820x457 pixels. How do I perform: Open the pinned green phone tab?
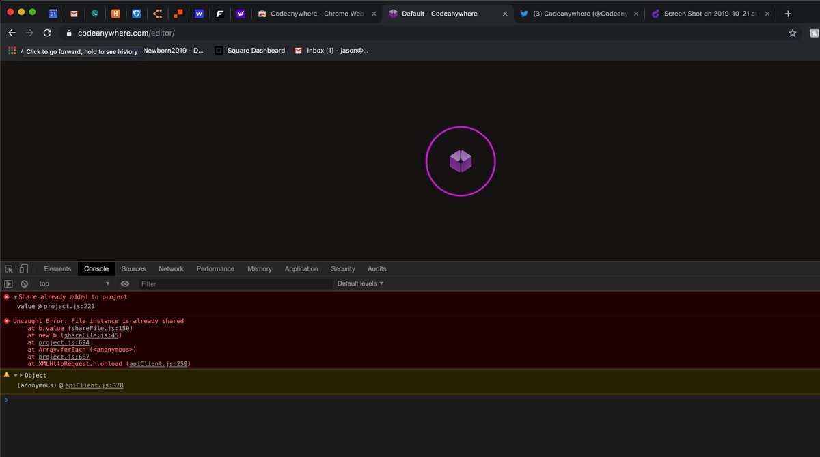(x=94, y=13)
